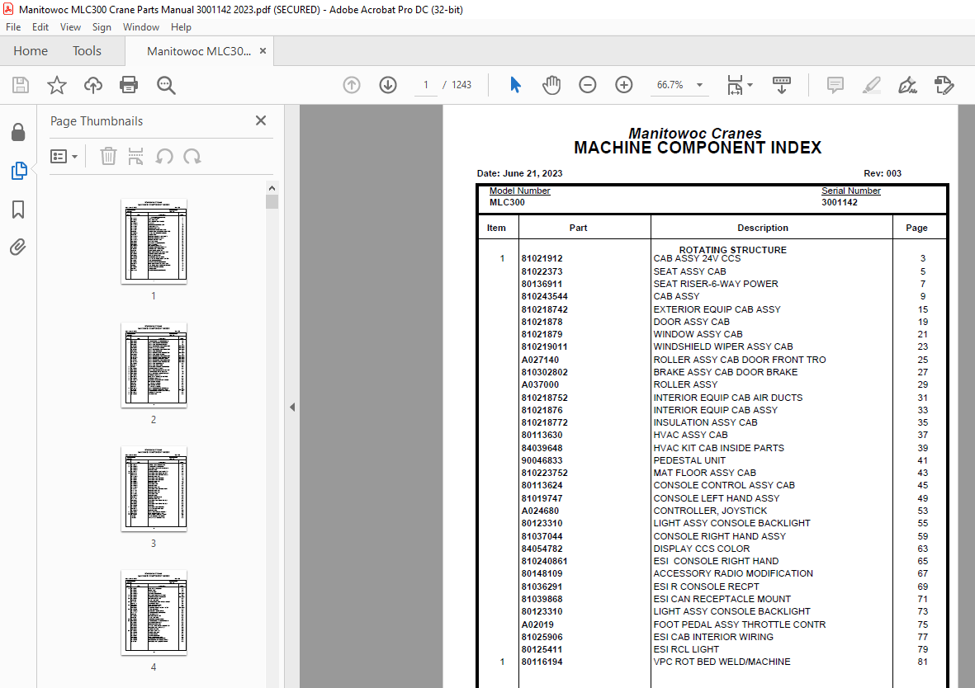The width and height of the screenshot is (975, 688).
Task: Click the Save file icon
Action: 21,84
